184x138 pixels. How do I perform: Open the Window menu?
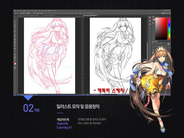click(50, 11)
